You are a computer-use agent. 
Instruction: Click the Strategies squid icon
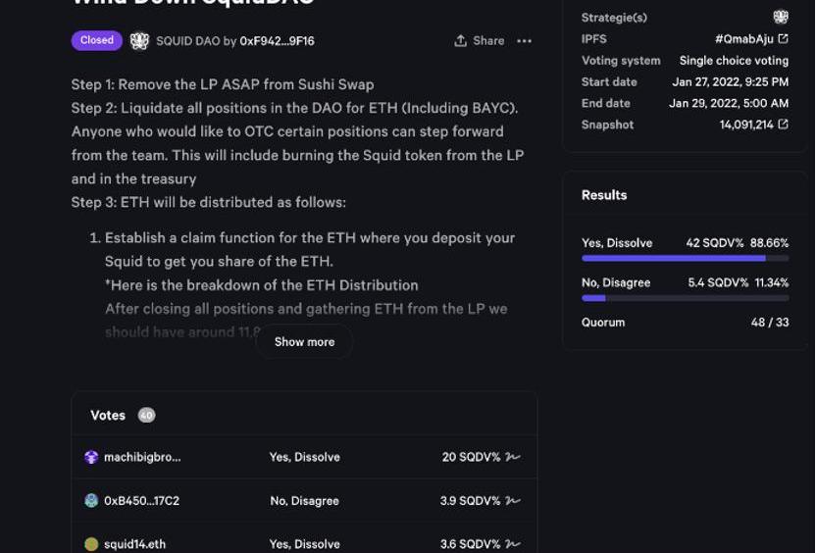[x=781, y=17]
